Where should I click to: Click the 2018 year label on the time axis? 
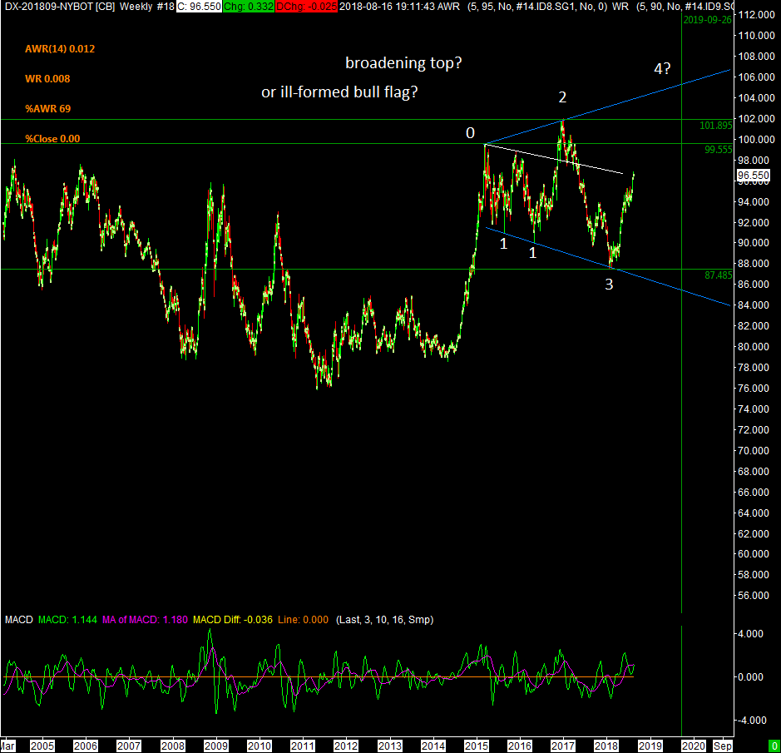coord(606,746)
